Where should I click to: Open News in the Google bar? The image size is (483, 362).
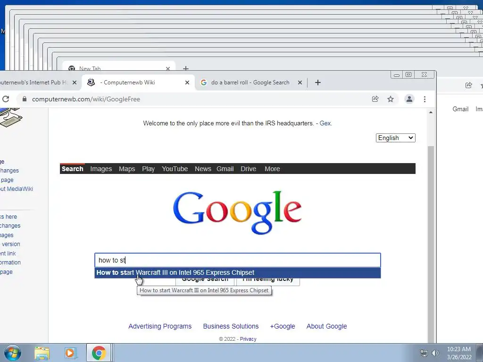[203, 169]
